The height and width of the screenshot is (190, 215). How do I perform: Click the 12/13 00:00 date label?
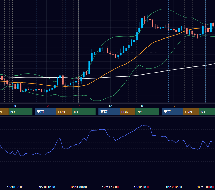[206, 187]
